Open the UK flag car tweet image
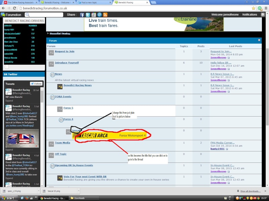The height and width of the screenshot is (201, 269). (x=22, y=138)
